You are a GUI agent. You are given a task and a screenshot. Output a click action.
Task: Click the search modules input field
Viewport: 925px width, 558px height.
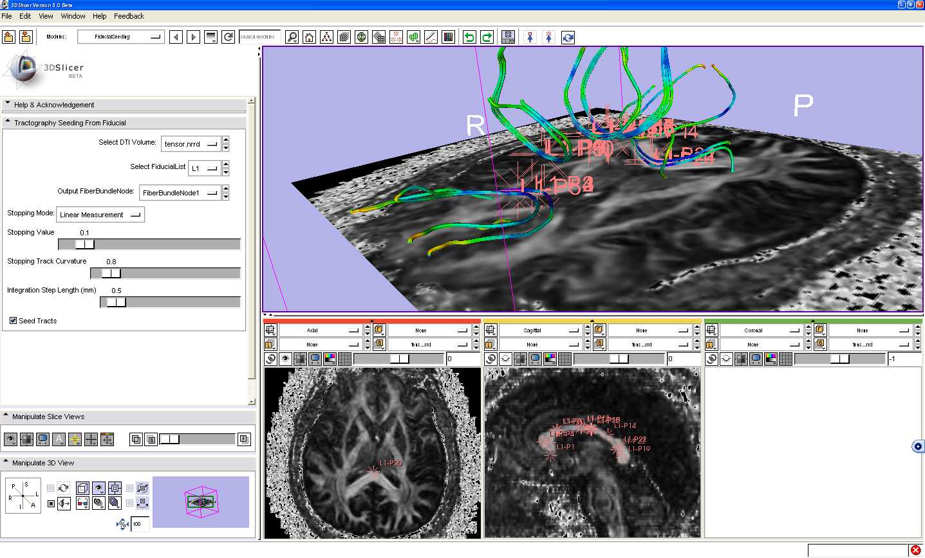[259, 37]
